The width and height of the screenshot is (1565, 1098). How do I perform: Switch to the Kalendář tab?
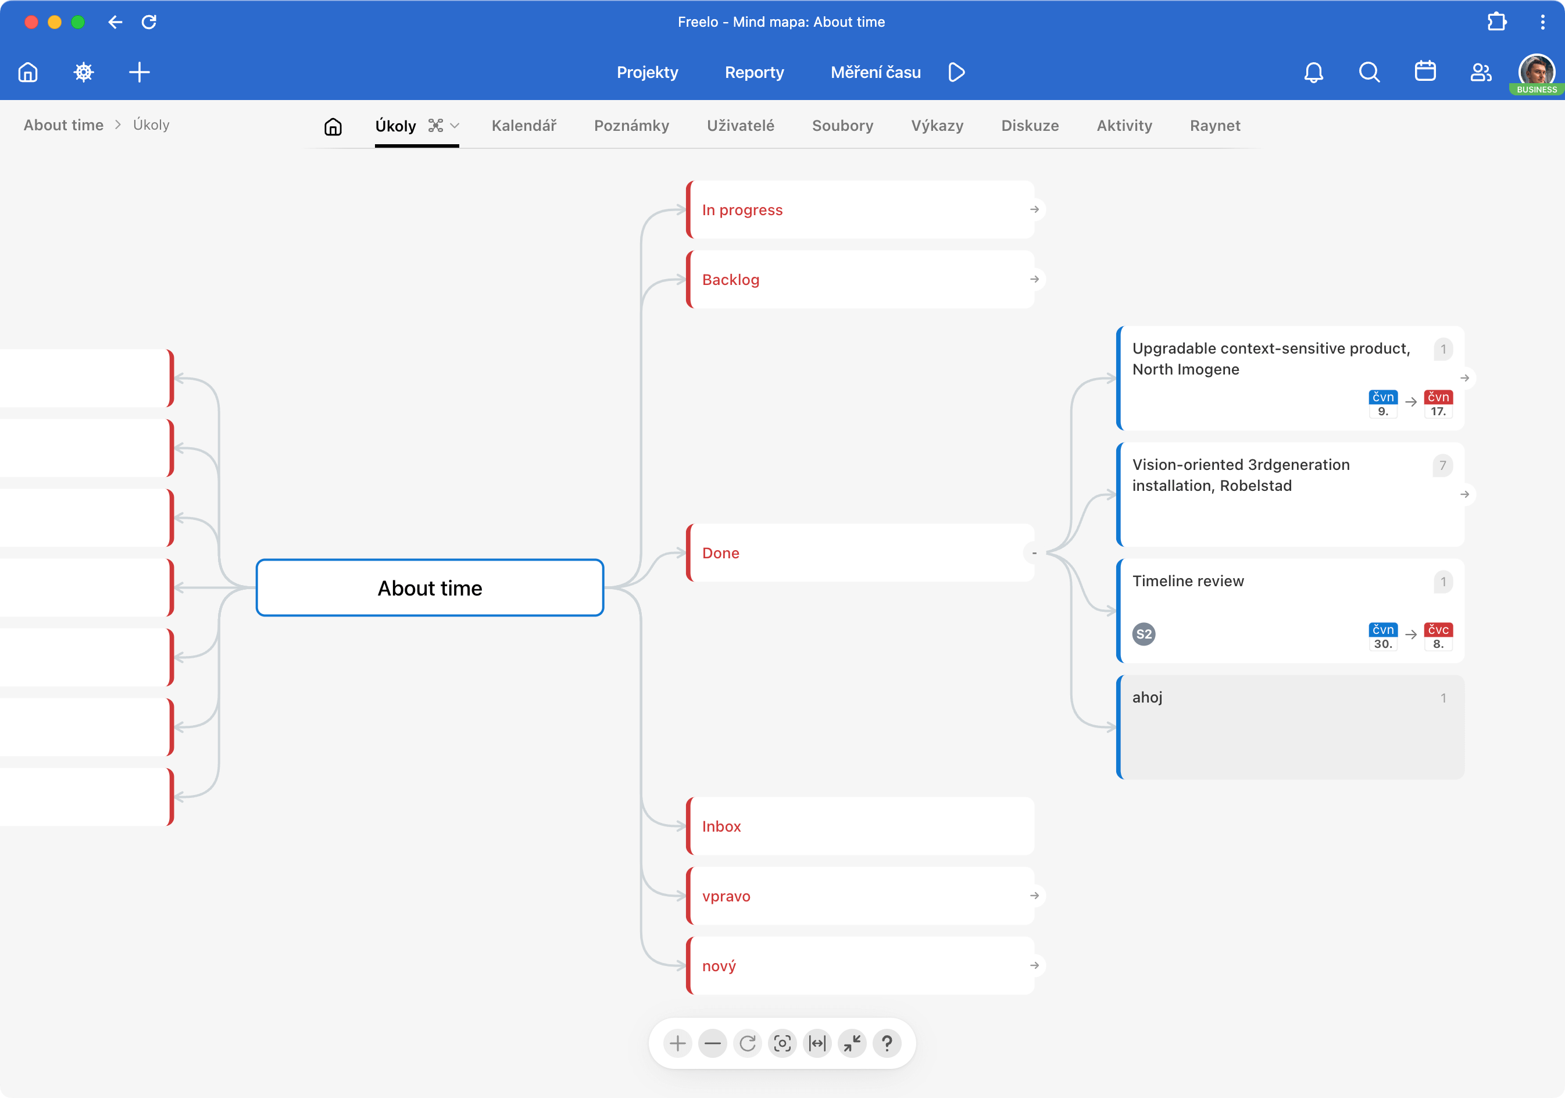523,126
